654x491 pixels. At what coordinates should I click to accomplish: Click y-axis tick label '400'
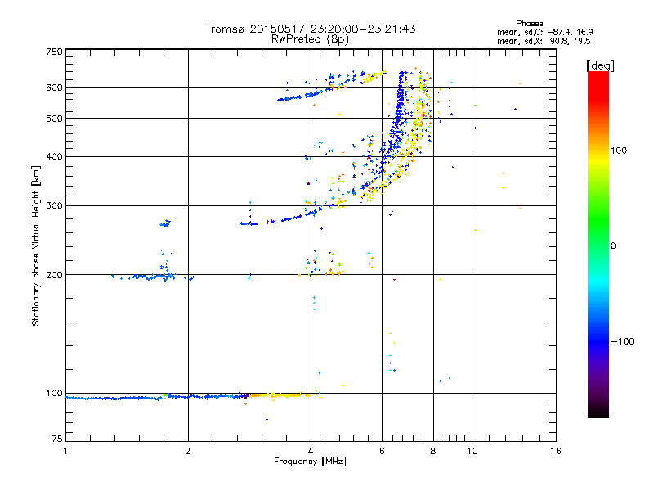click(x=54, y=157)
